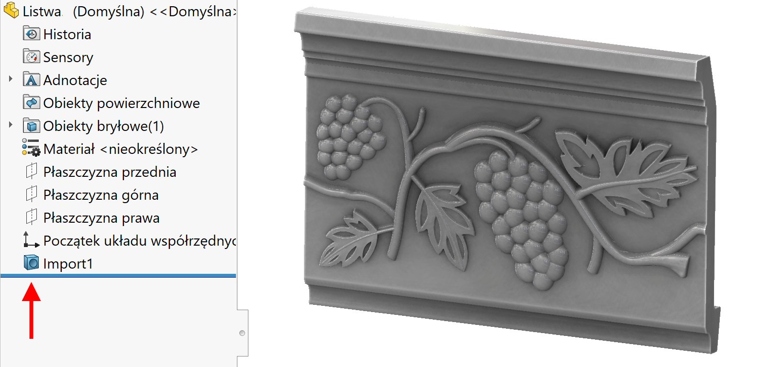This screenshot has width=772, height=367.
Task: Click the Obiekty powierzchniowe folder icon
Action: click(x=32, y=103)
